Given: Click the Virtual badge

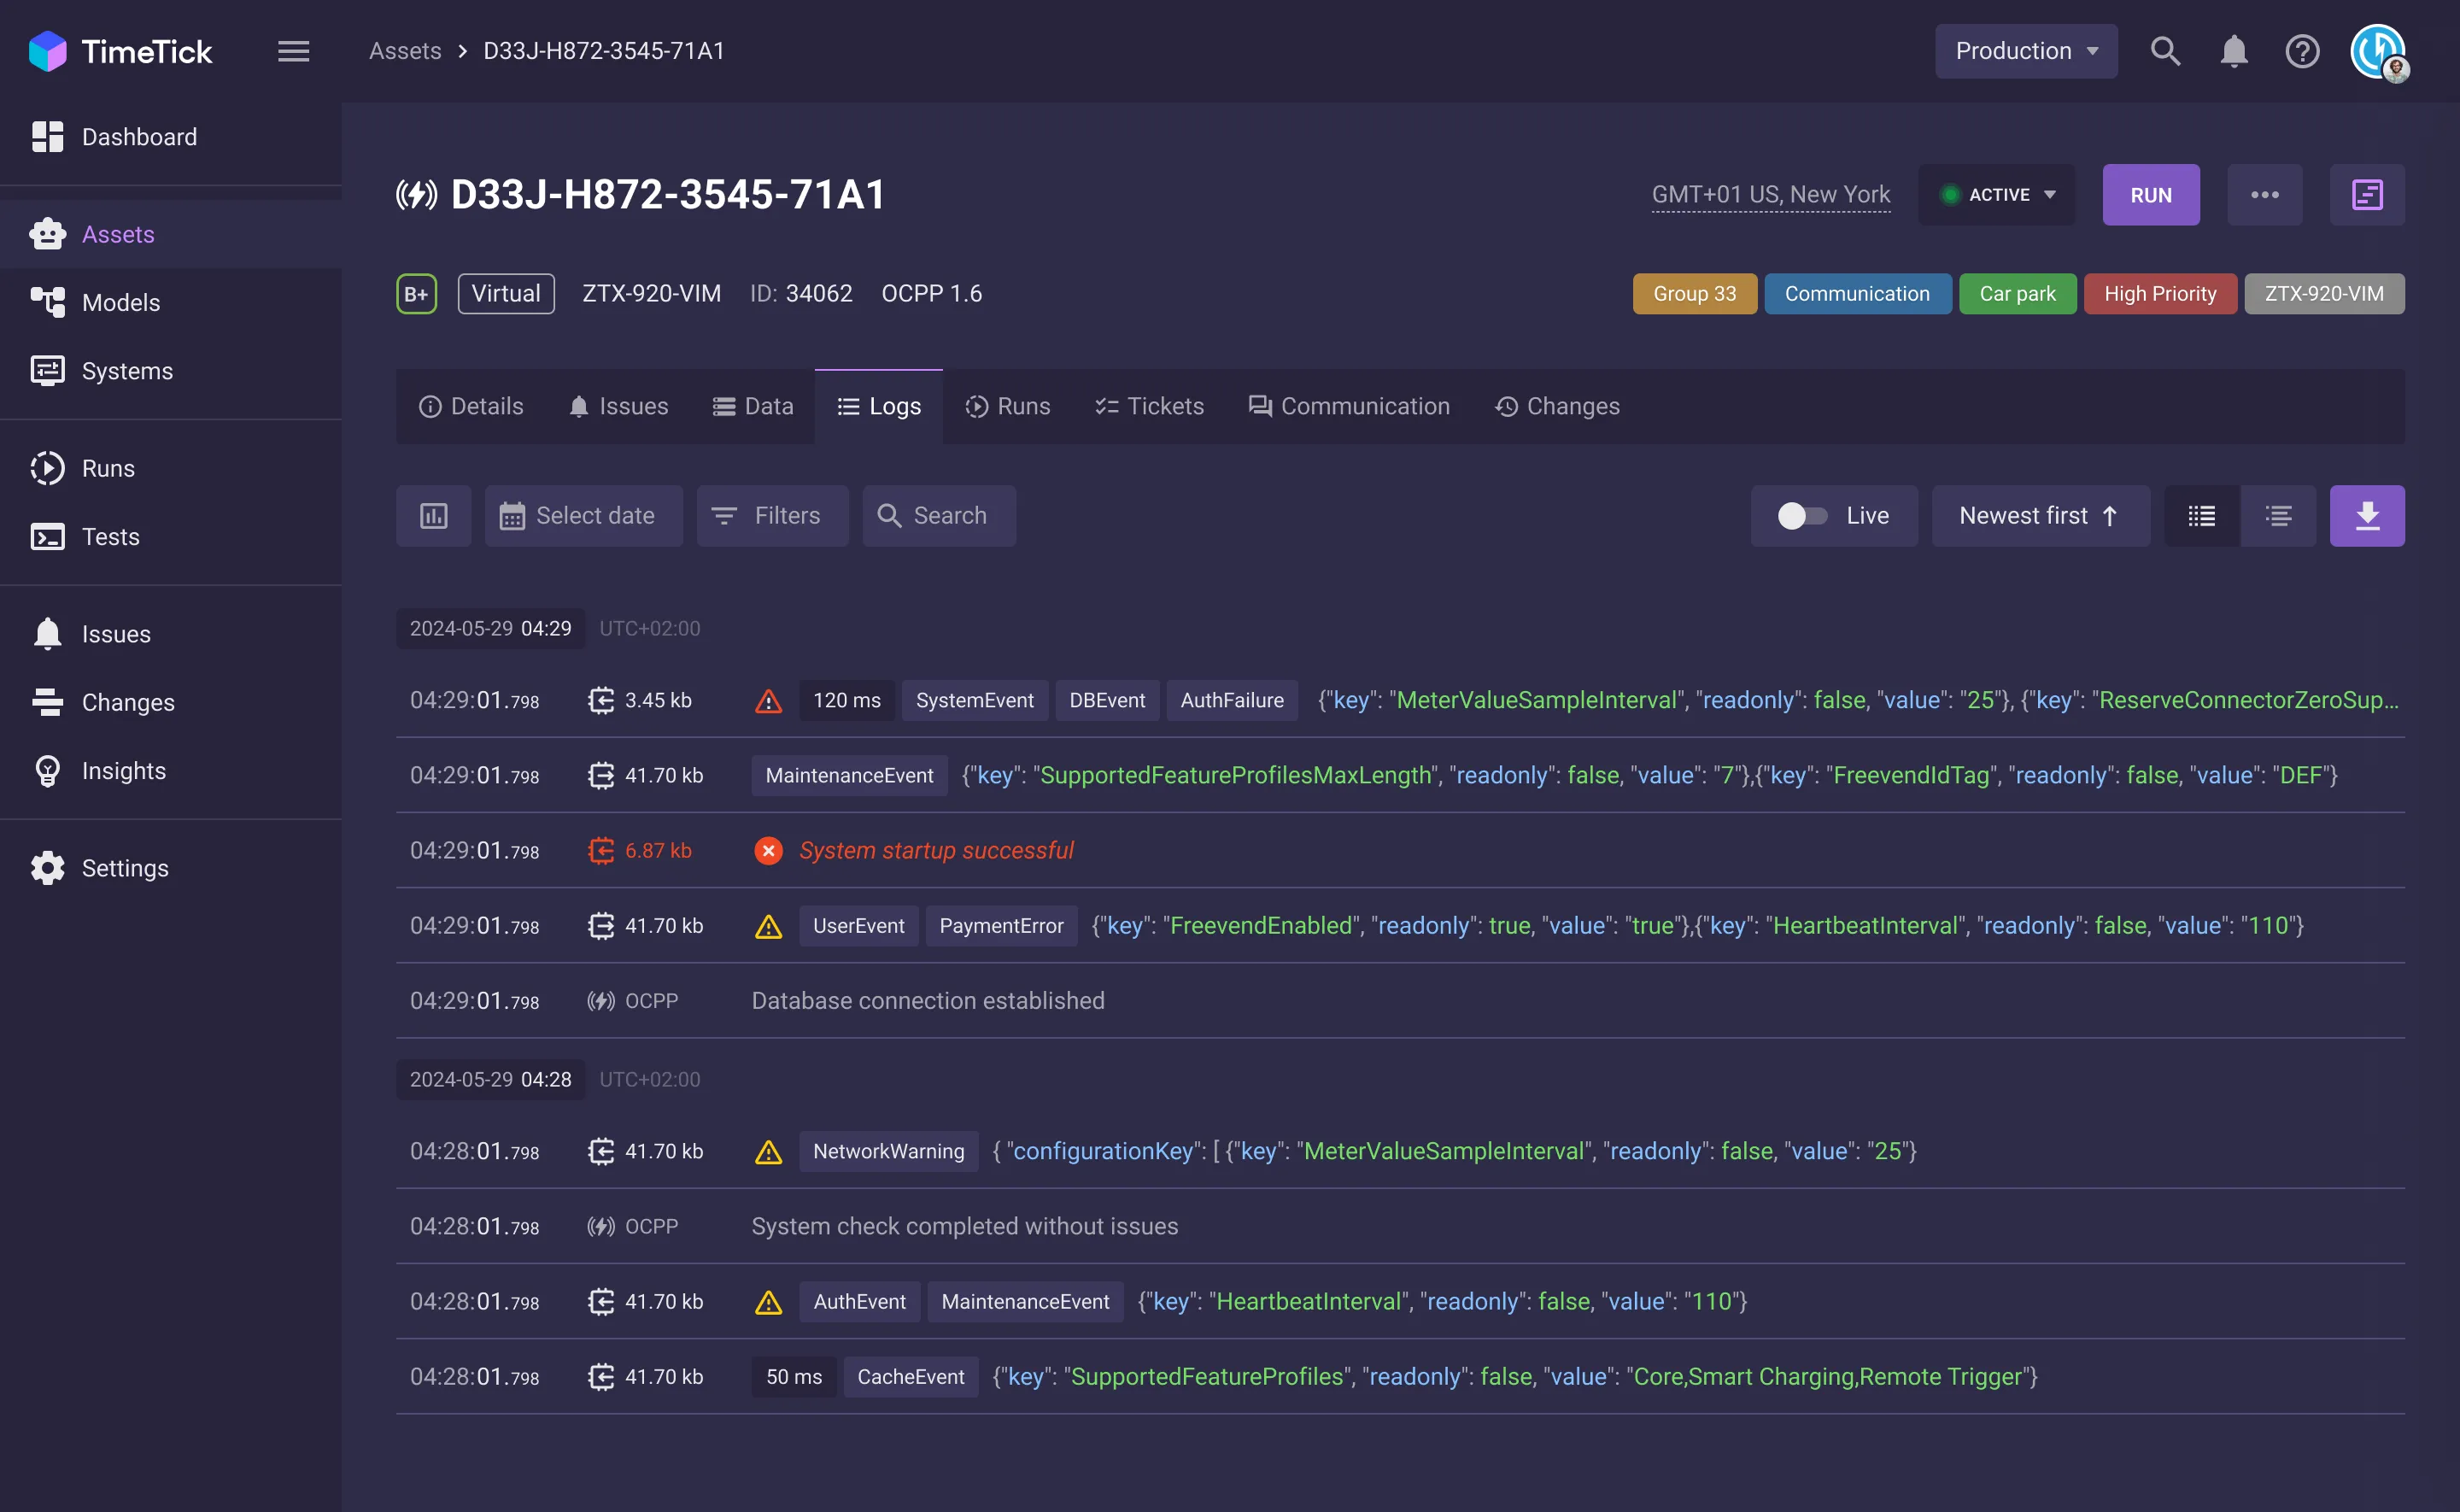Looking at the screenshot, I should point(506,294).
